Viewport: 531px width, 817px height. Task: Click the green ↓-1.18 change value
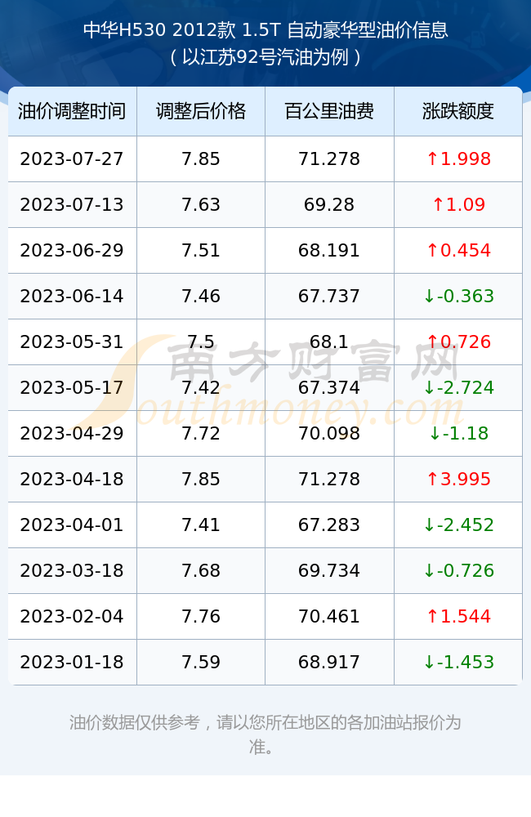tap(458, 434)
